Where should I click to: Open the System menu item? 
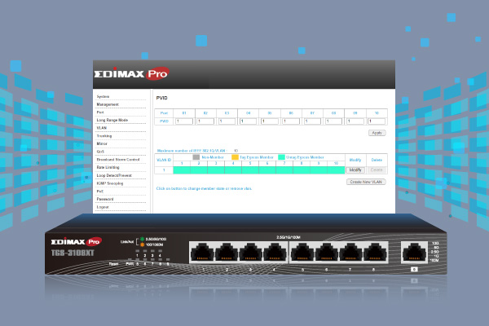click(x=103, y=96)
